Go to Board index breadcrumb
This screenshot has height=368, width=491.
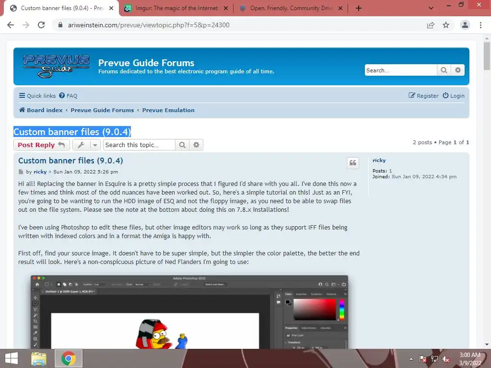[x=41, y=110]
